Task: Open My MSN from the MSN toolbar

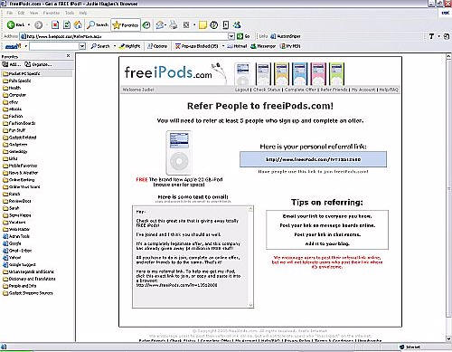Action: (x=290, y=46)
